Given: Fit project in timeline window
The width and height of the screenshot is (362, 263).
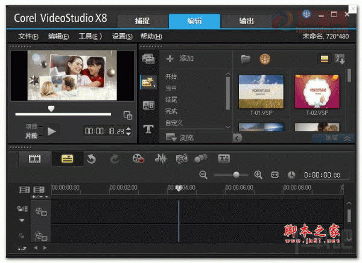Looking at the screenshot, I should tap(275, 175).
